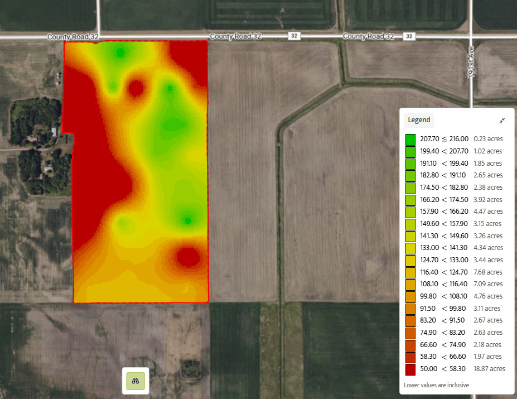Image resolution: width=517 pixels, height=399 pixels.
Task: Select the 83.20 < 91.50 orange swatch
Action: point(410,321)
